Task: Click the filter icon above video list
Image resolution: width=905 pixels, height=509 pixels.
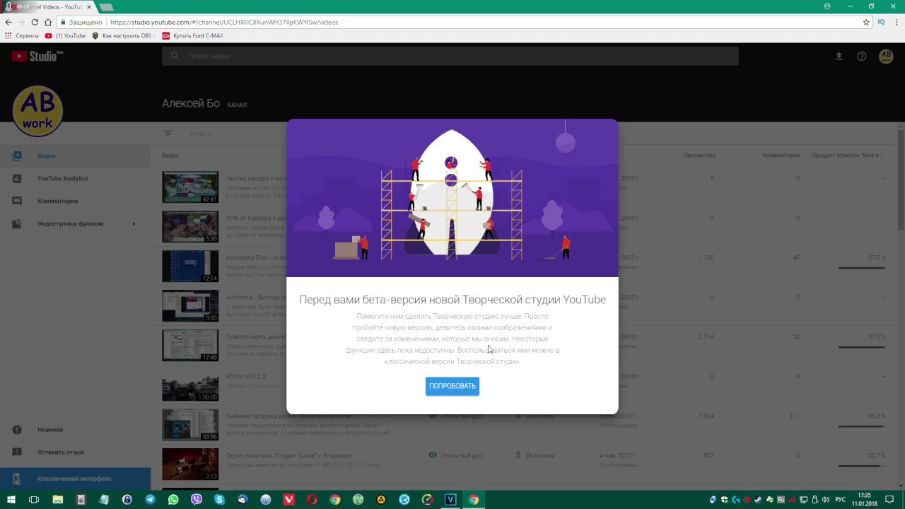Action: 168,133
